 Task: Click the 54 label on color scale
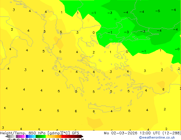click(82, 139)
